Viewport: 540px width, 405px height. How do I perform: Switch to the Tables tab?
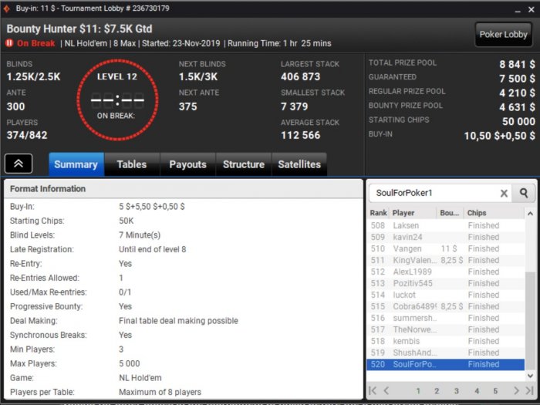pyautogui.click(x=132, y=164)
